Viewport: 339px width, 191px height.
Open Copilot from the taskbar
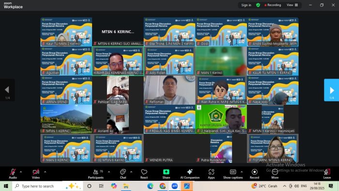[113, 186]
